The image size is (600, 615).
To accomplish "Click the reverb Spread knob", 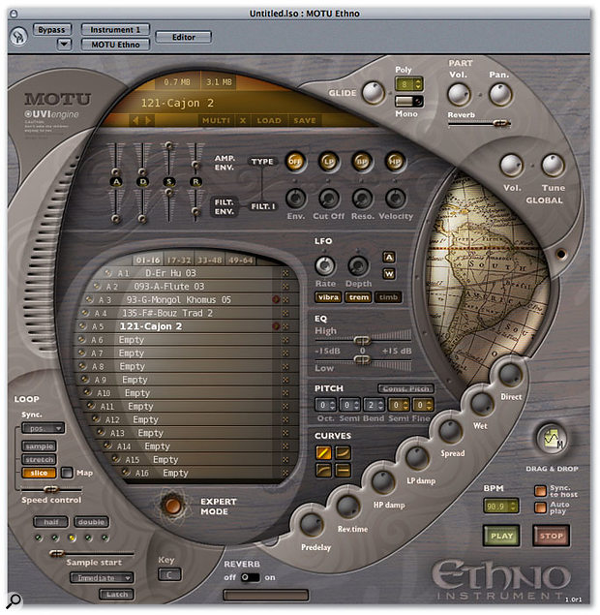I will [x=449, y=431].
